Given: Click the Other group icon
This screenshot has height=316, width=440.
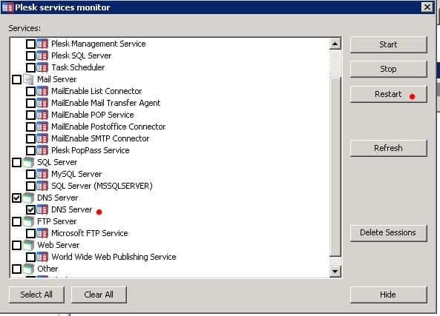Looking at the screenshot, I should 28,269.
